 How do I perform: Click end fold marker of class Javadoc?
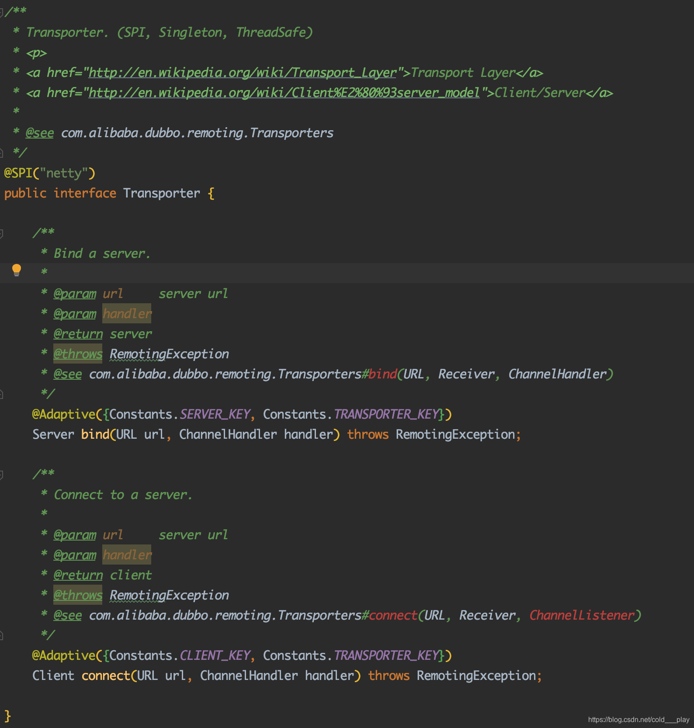tap(1, 153)
